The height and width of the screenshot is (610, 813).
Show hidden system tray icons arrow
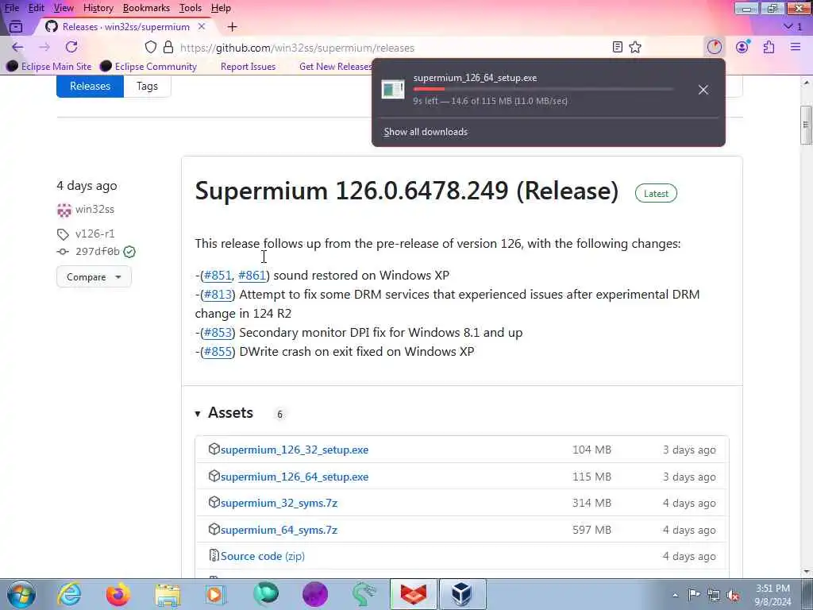click(x=675, y=595)
